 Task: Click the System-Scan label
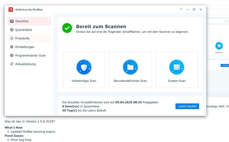click(177, 81)
